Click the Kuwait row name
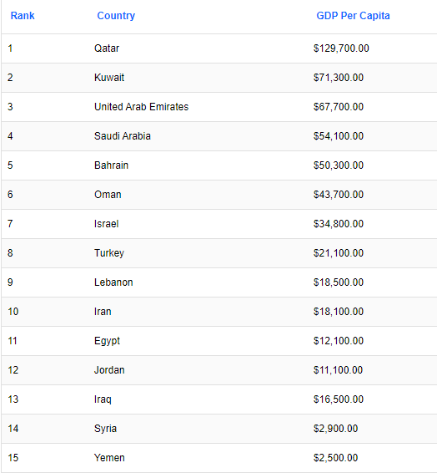This screenshot has height=473, width=437. (109, 78)
